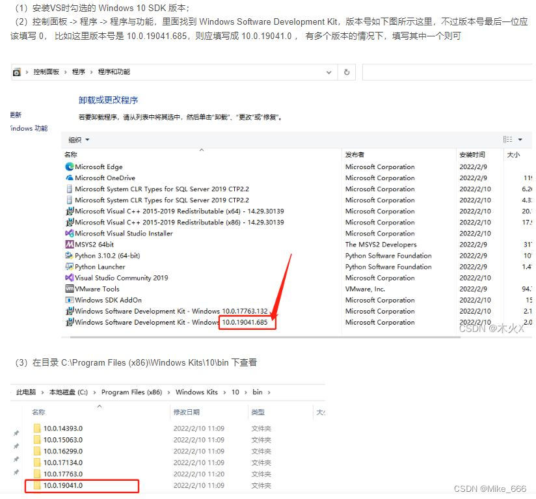Click the search box in the control panel
Image resolution: width=536 pixels, height=499 pixels.
[447, 72]
